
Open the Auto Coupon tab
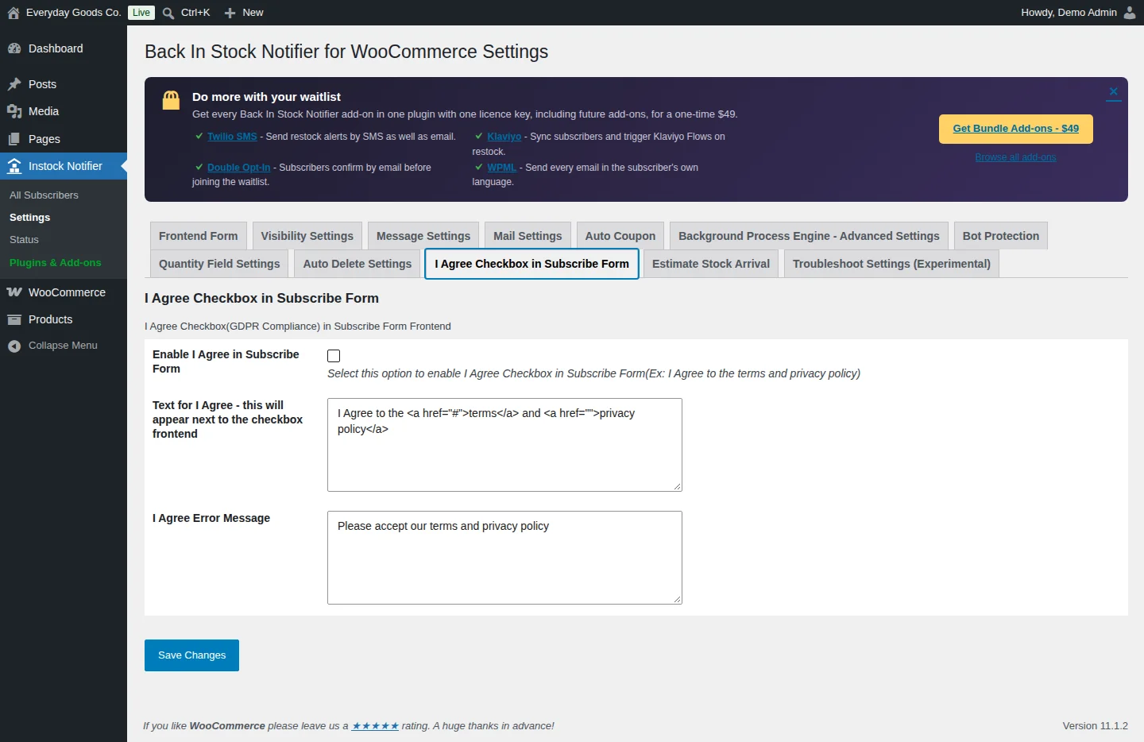[620, 236]
